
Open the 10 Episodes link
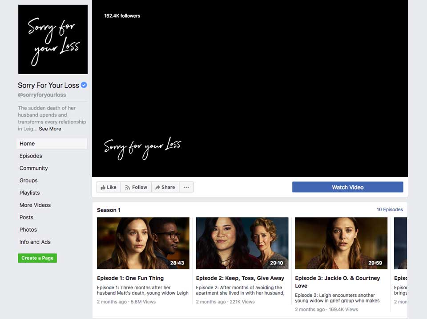(390, 209)
